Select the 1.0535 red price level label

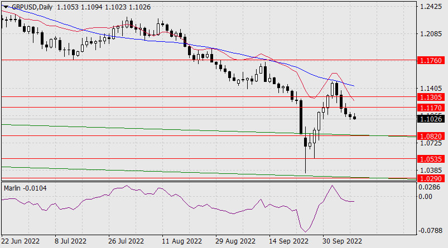pos(431,159)
